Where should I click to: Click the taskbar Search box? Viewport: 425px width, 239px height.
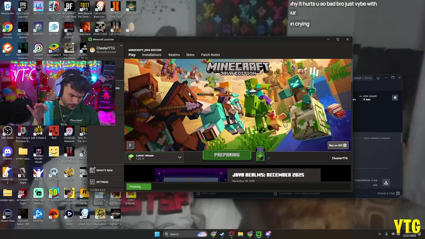point(186,234)
